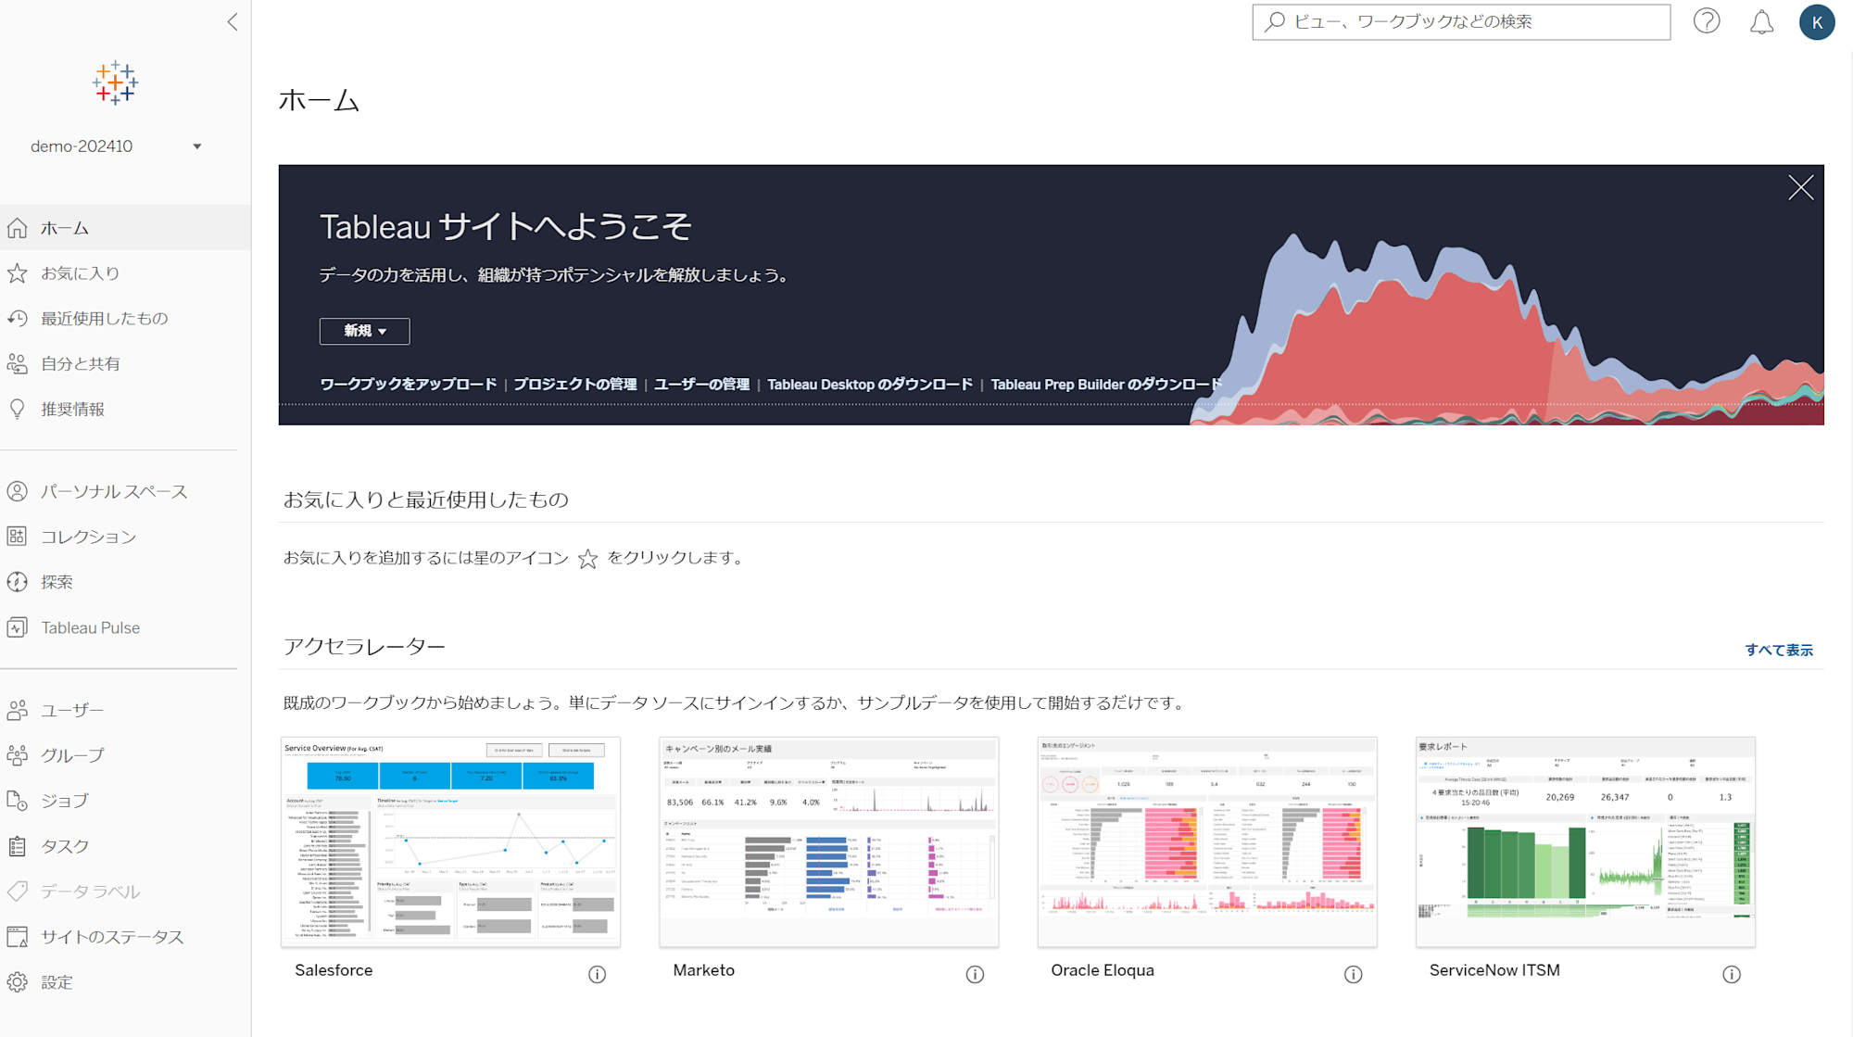Show info for the Salesforce accelerator

[598, 974]
